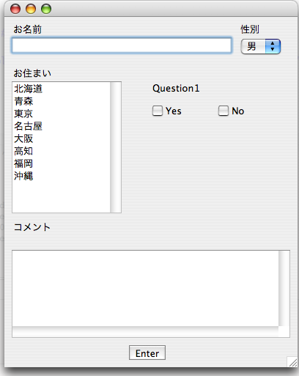The height and width of the screenshot is (376, 299).
Task: Click the お名前 name text field
Action: (122, 45)
